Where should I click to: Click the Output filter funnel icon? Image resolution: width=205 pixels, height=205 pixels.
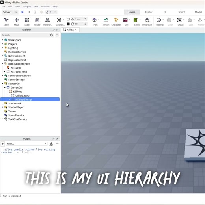coord(3,144)
